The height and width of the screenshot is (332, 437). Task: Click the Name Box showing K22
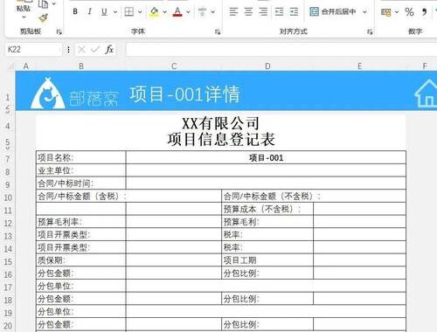pyautogui.click(x=33, y=50)
